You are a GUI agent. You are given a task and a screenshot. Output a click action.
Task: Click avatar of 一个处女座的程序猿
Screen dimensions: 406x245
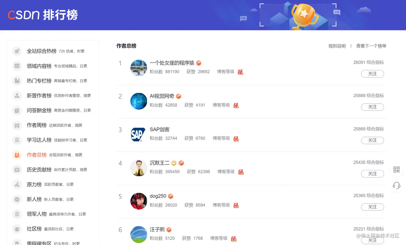(x=139, y=68)
